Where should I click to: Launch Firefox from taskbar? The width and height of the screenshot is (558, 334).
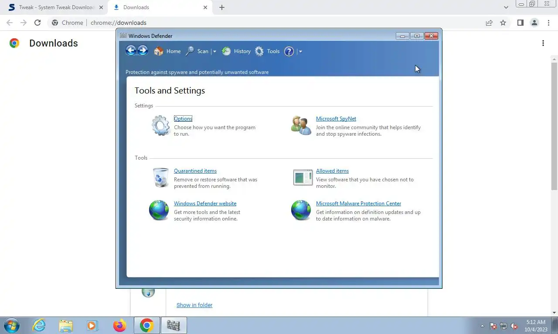[x=119, y=325]
